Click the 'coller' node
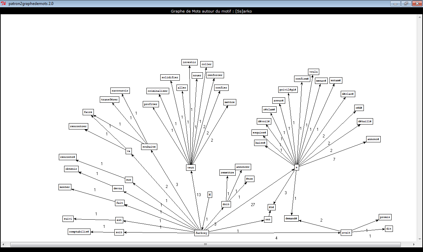The image size is (423, 252). (207, 64)
